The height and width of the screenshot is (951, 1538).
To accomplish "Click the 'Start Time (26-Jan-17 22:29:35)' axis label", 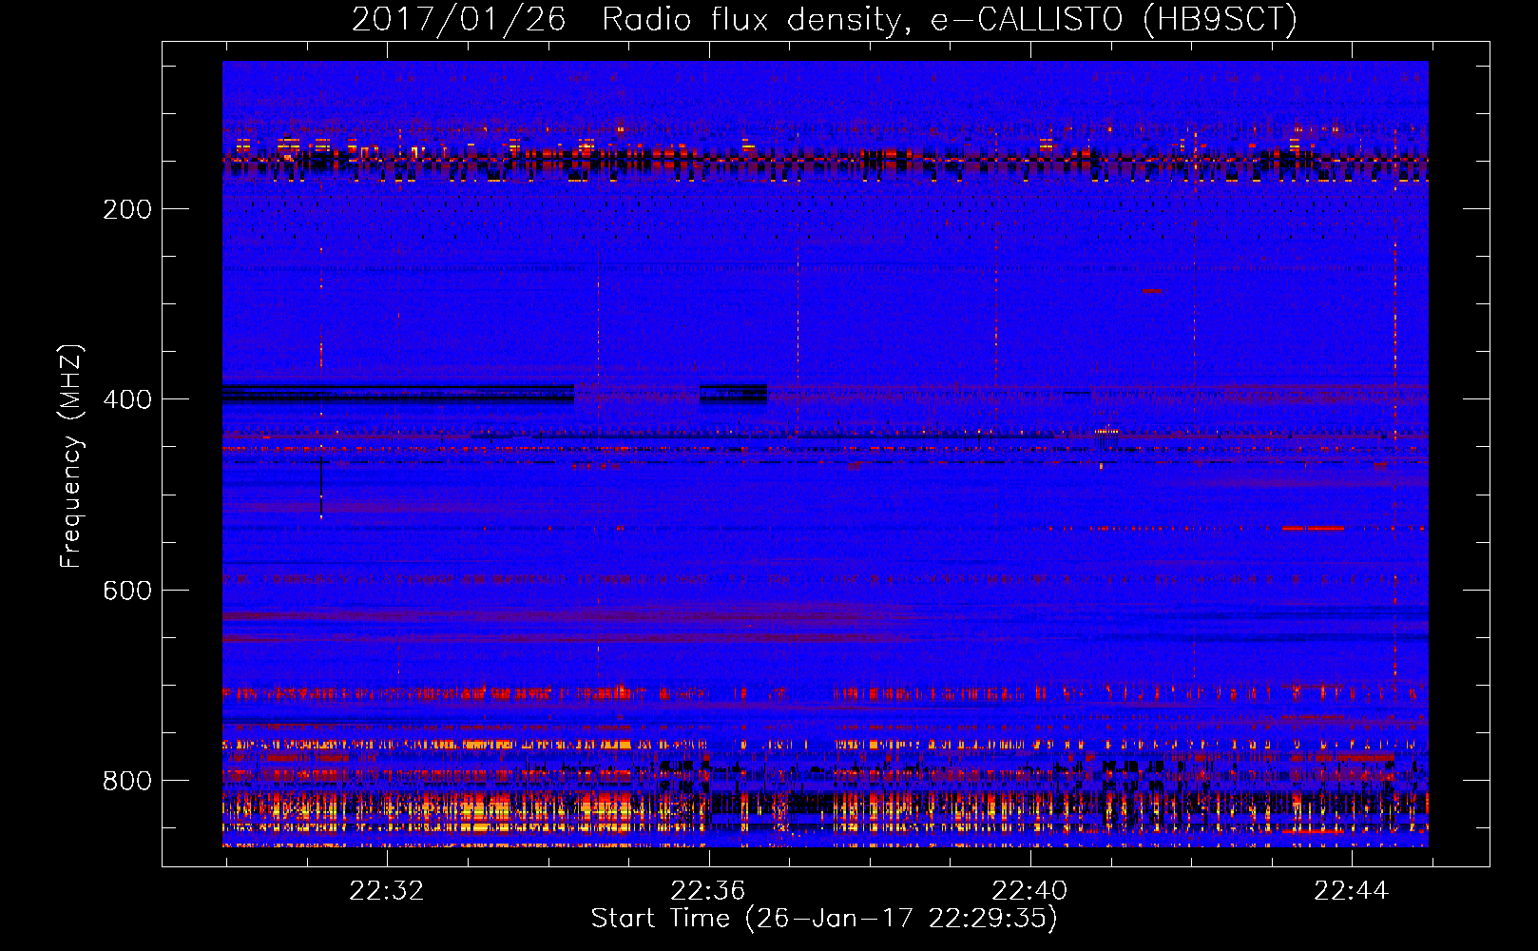I will pyautogui.click(x=824, y=919).
